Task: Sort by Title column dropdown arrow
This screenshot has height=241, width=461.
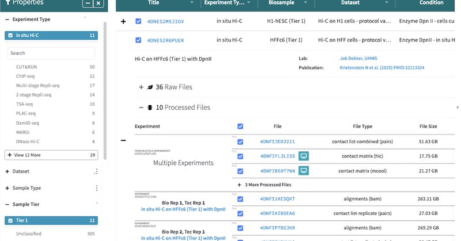Action: pos(192,3)
